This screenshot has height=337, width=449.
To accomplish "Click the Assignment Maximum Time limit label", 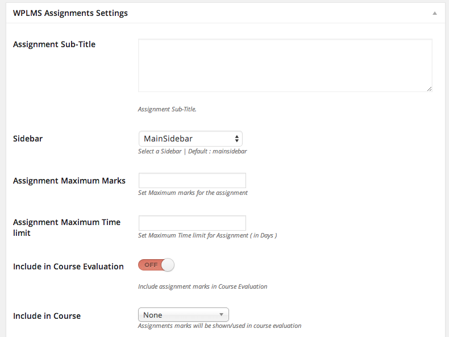I will point(66,227).
